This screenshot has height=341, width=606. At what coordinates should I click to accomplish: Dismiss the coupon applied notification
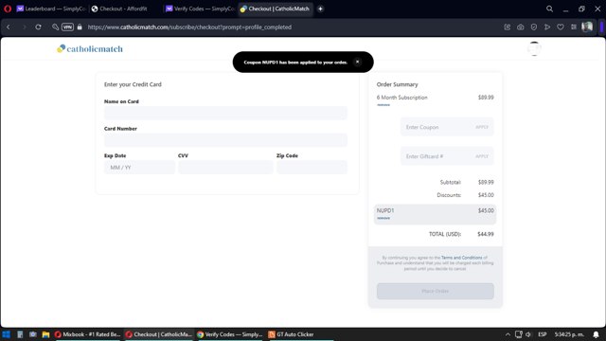[358, 62]
